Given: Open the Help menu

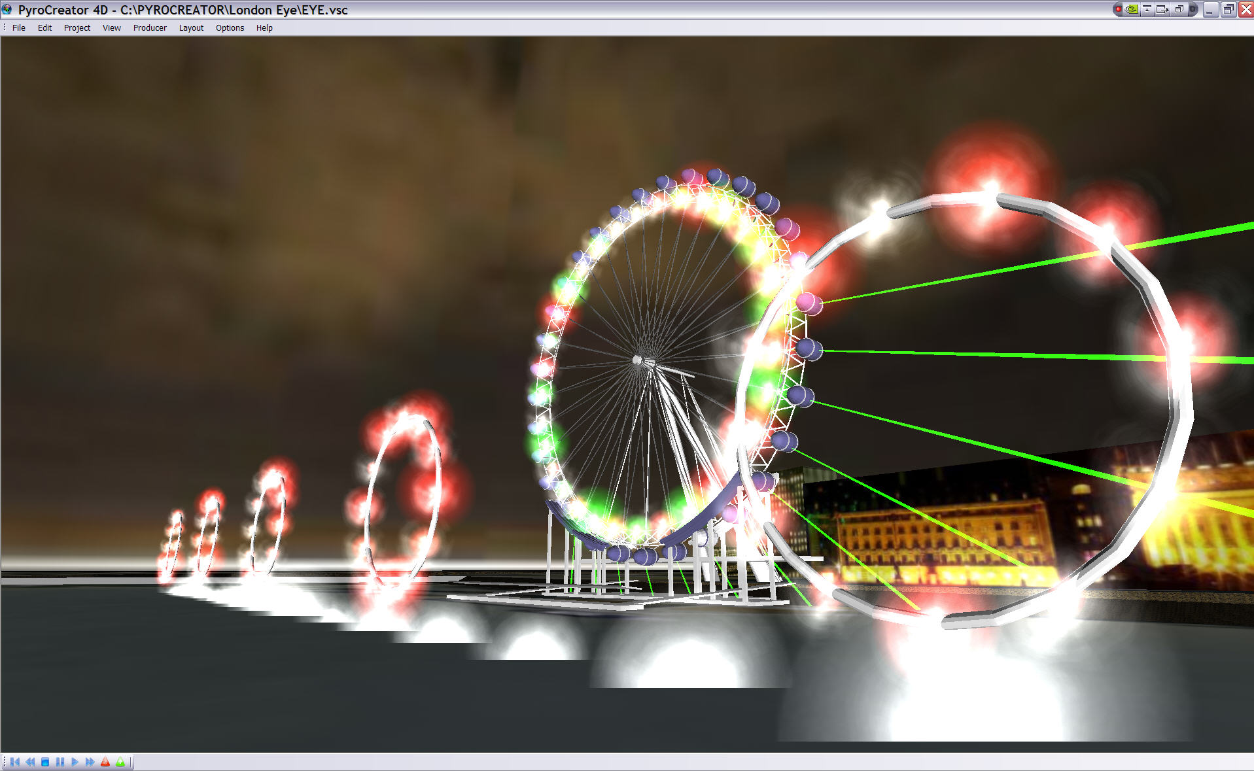Looking at the screenshot, I should click(x=264, y=27).
